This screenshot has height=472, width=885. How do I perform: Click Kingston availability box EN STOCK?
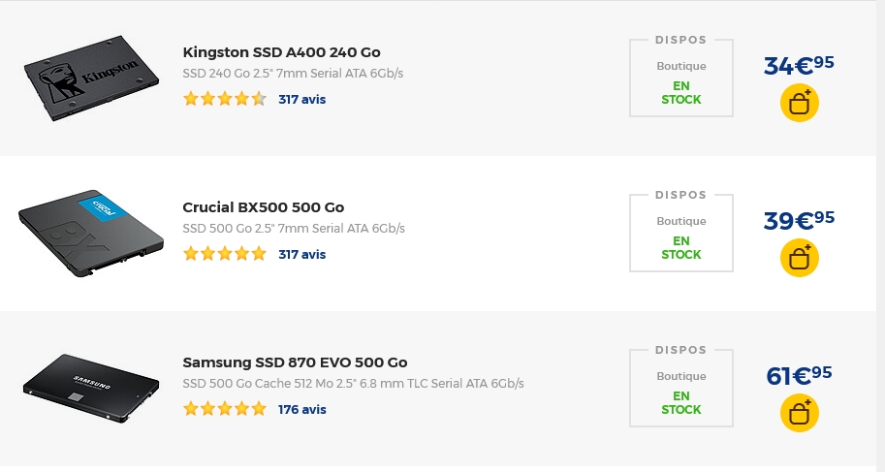pyautogui.click(x=680, y=92)
